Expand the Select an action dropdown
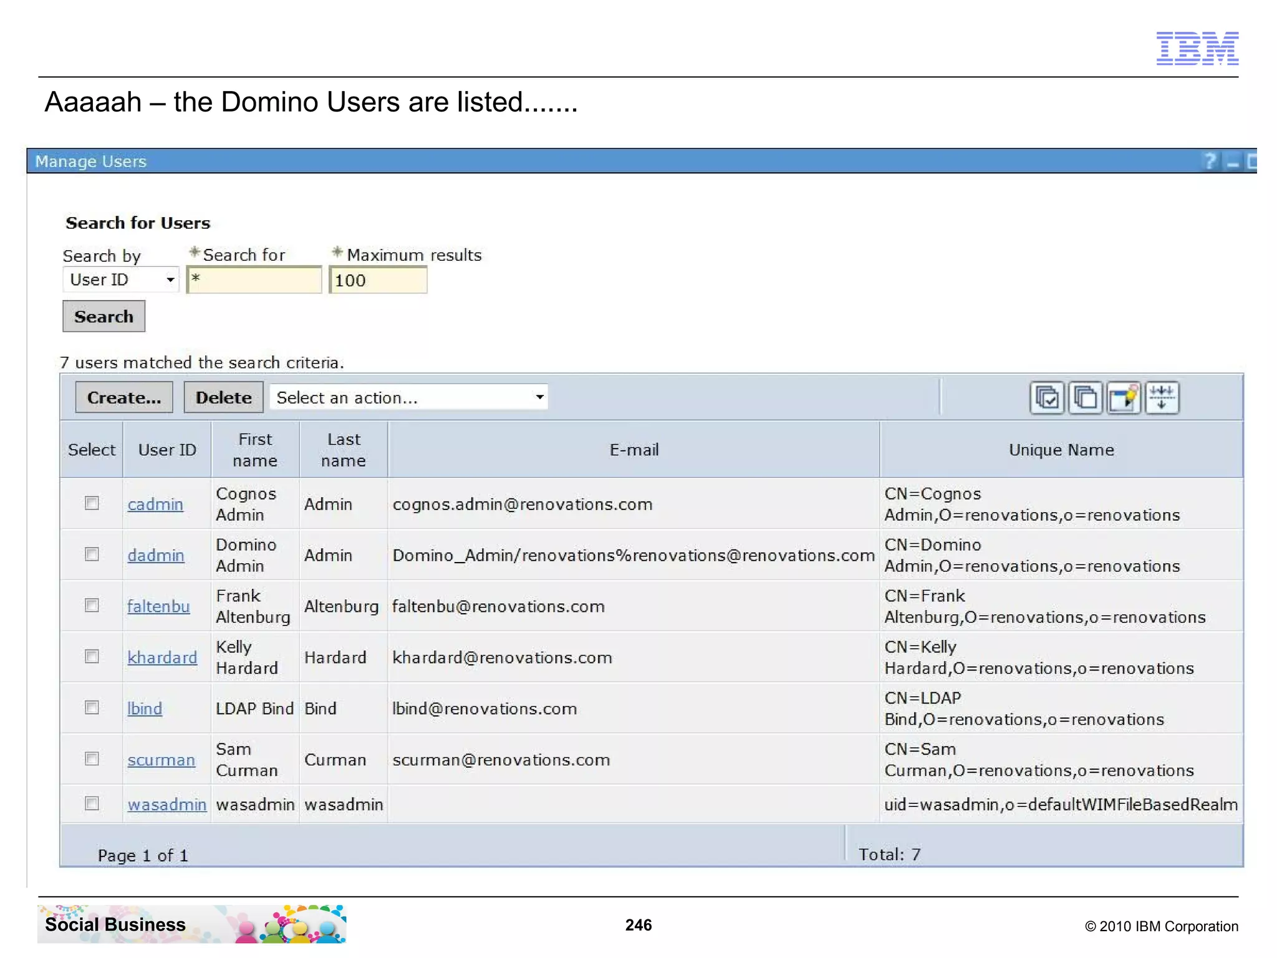The height and width of the screenshot is (958, 1277). pyautogui.click(x=409, y=397)
